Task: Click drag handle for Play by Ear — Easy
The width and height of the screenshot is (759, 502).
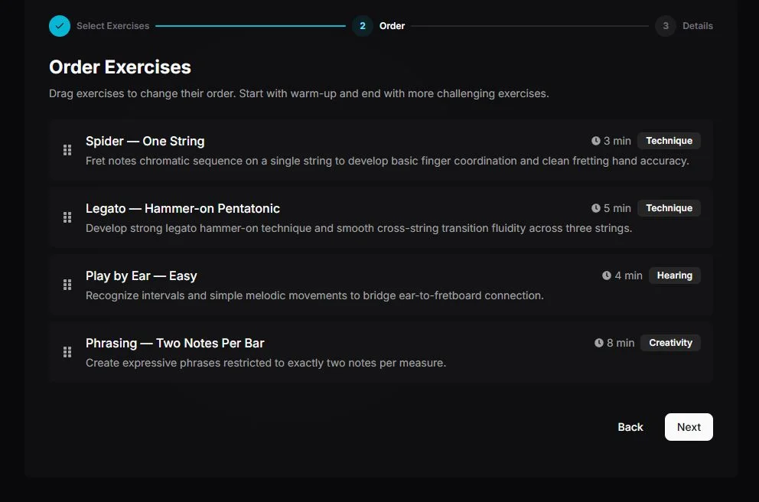Action: pos(67,285)
